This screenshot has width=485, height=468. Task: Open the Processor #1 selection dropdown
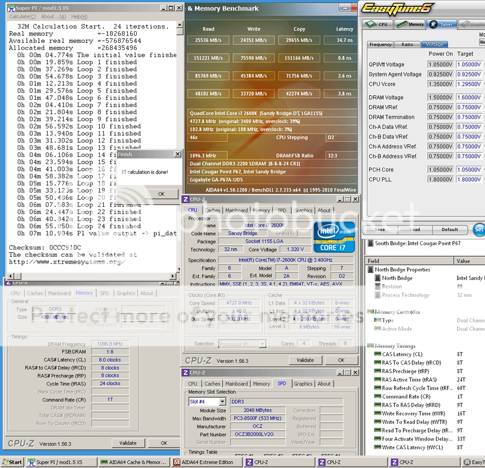click(x=263, y=344)
